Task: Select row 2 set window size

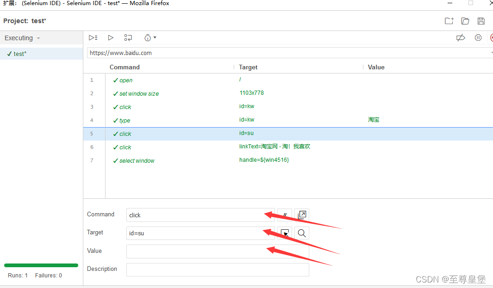Action: pos(288,93)
